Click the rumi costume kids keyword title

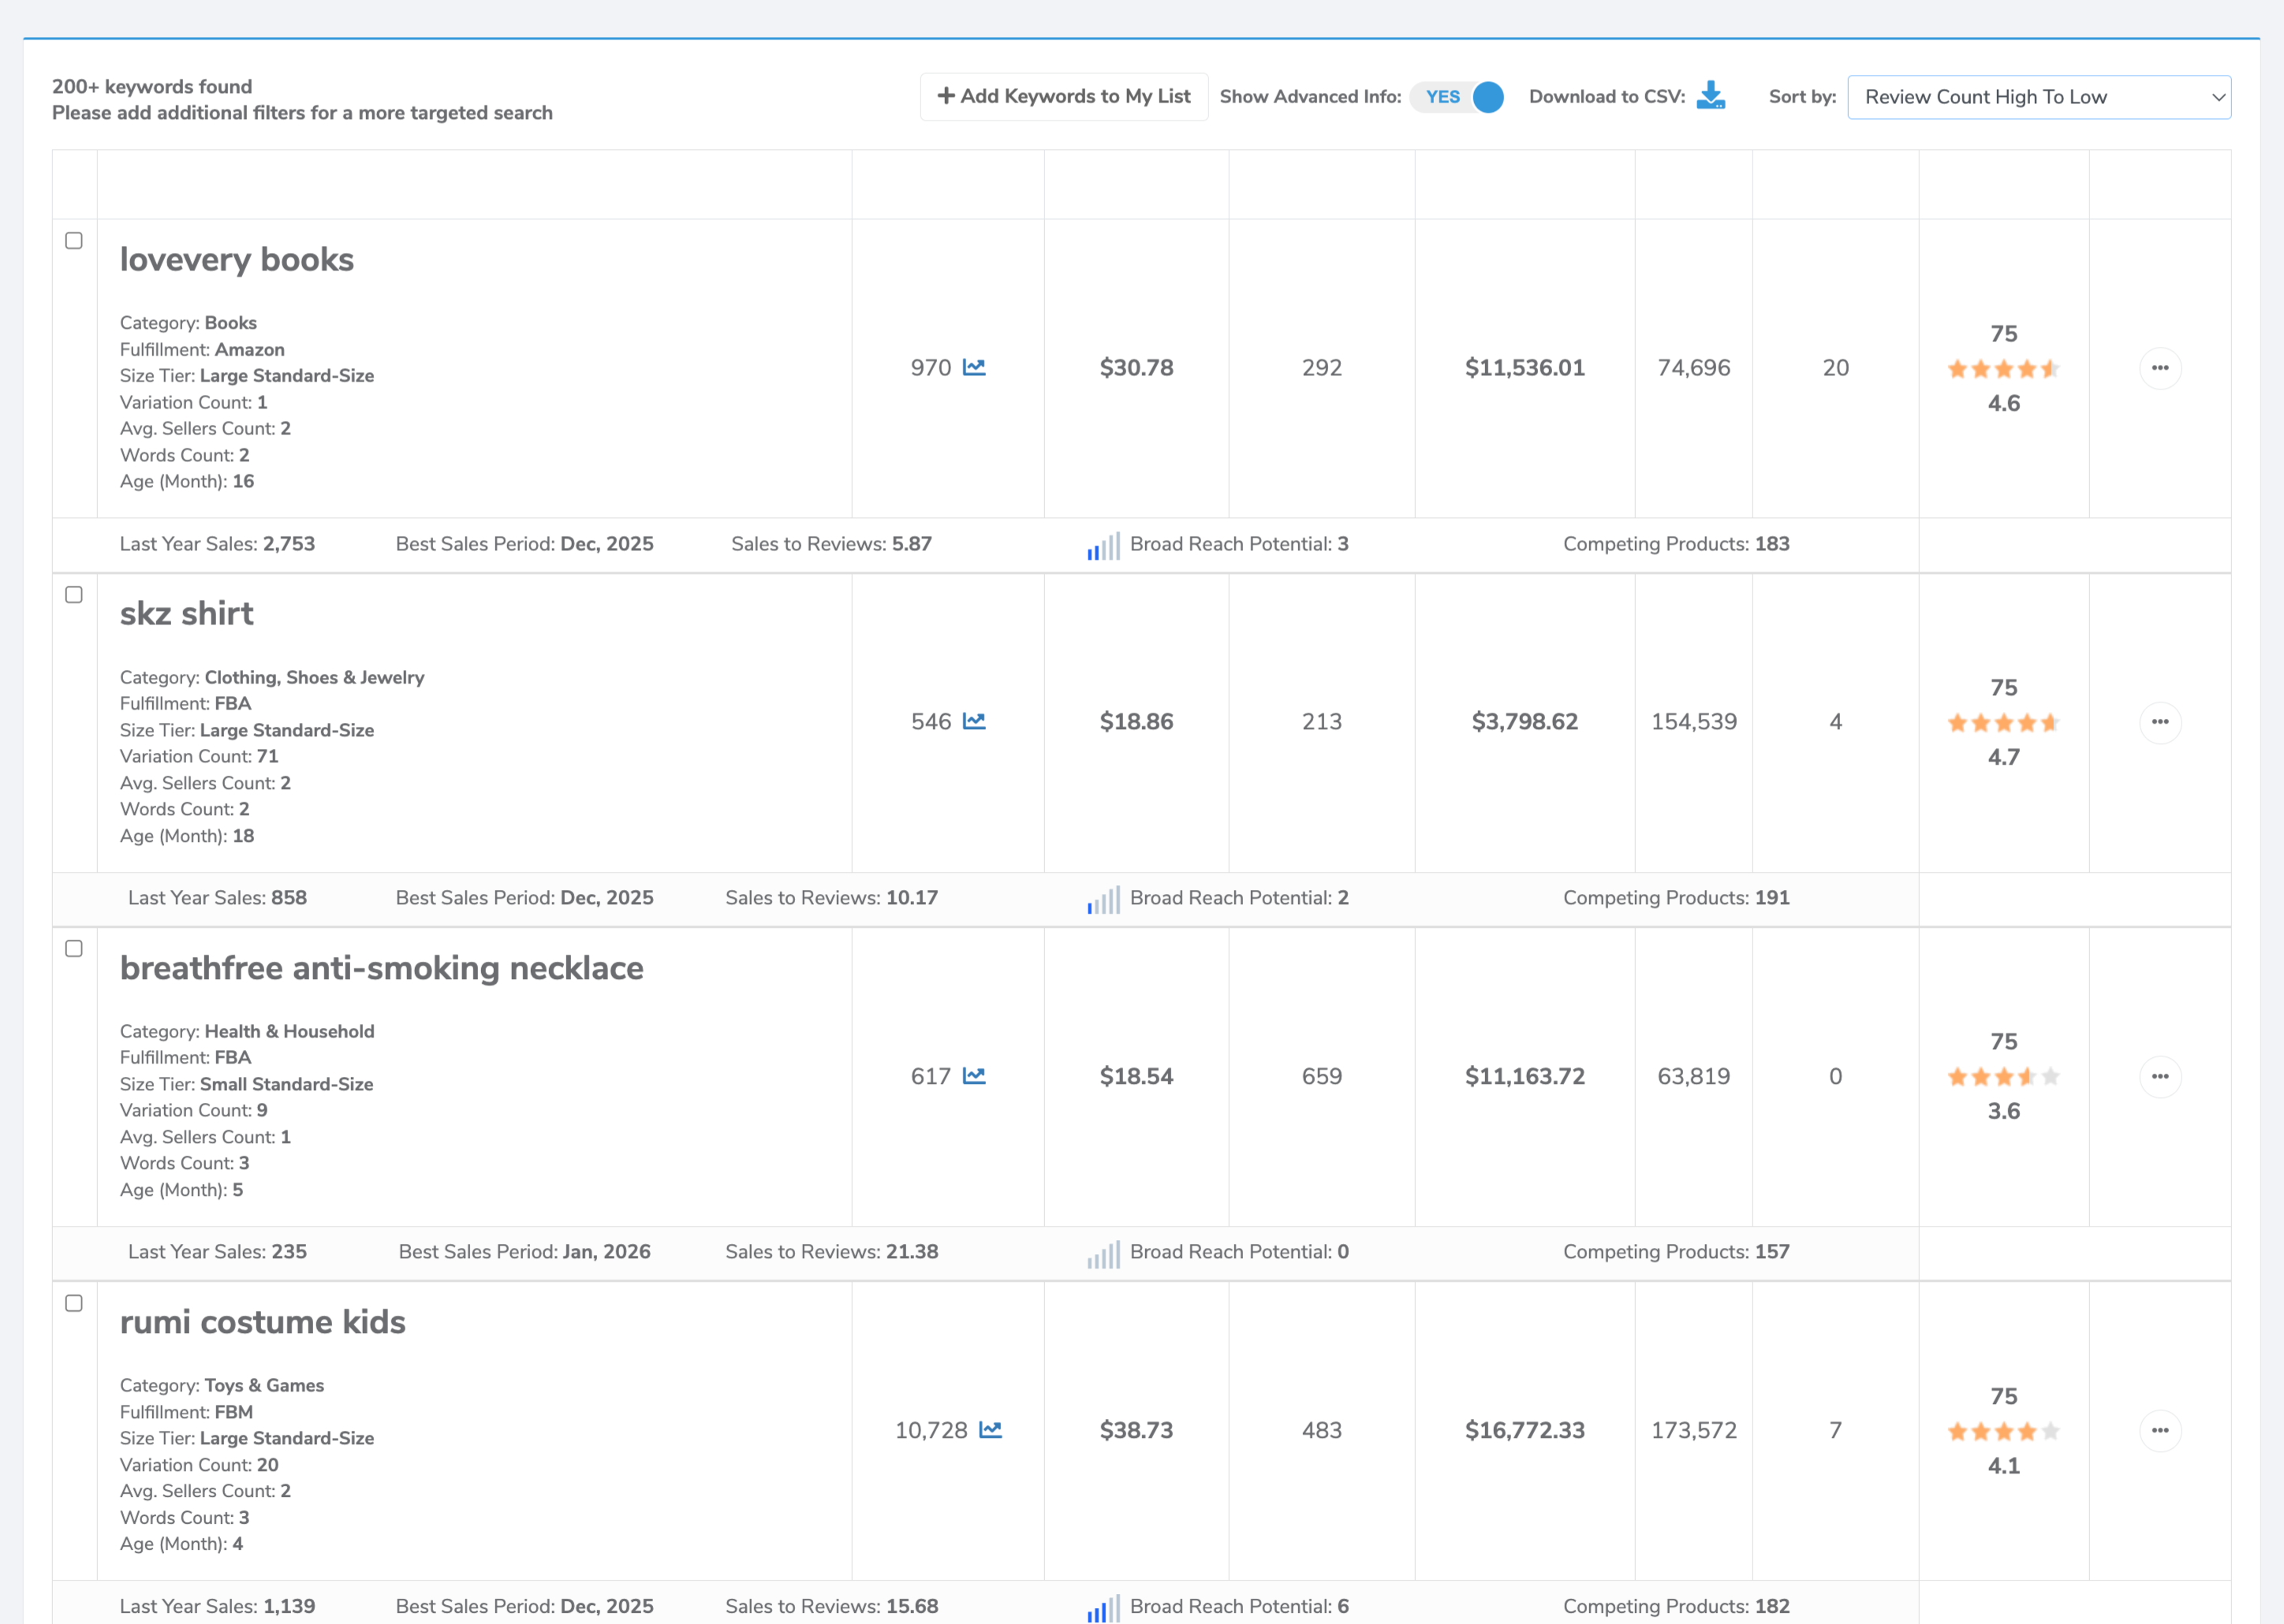263,1322
